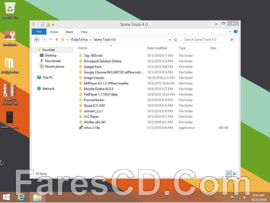
Task: Open the address bar history dropdown
Action: pos(170,40)
